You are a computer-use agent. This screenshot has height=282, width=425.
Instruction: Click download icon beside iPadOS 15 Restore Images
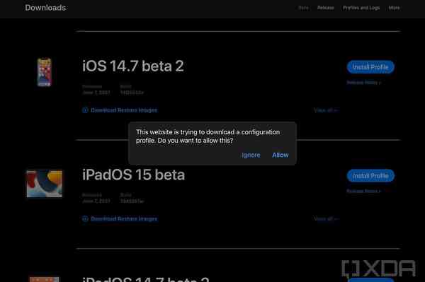pyautogui.click(x=85, y=218)
